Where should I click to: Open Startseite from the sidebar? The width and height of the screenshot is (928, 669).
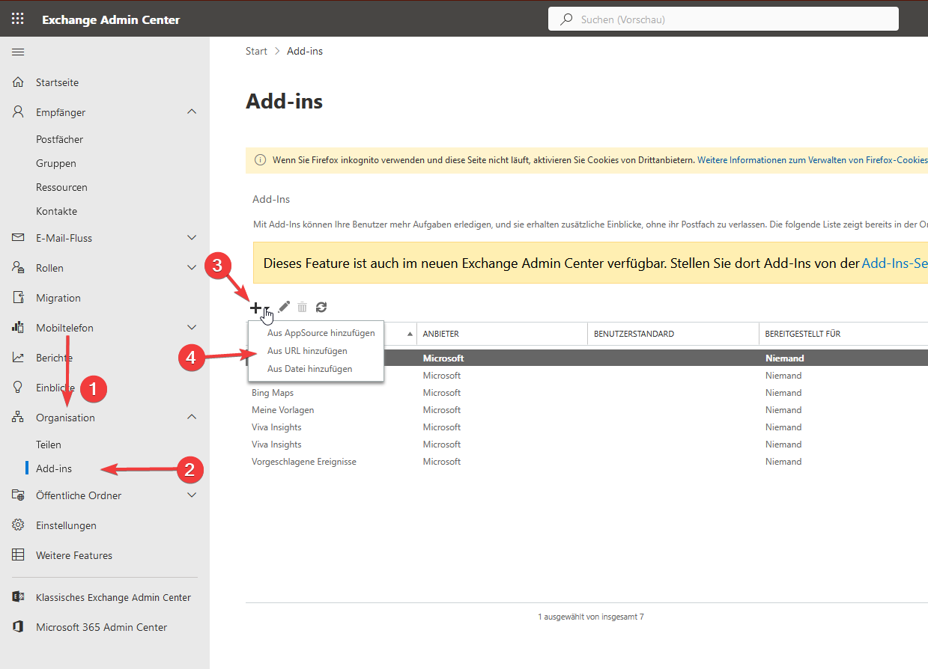tap(57, 82)
